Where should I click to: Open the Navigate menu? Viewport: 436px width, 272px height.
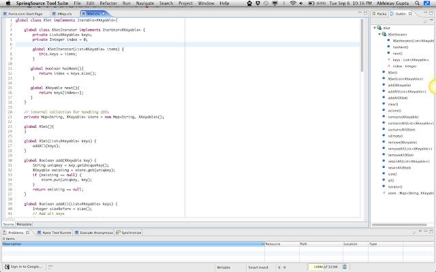point(145,3)
